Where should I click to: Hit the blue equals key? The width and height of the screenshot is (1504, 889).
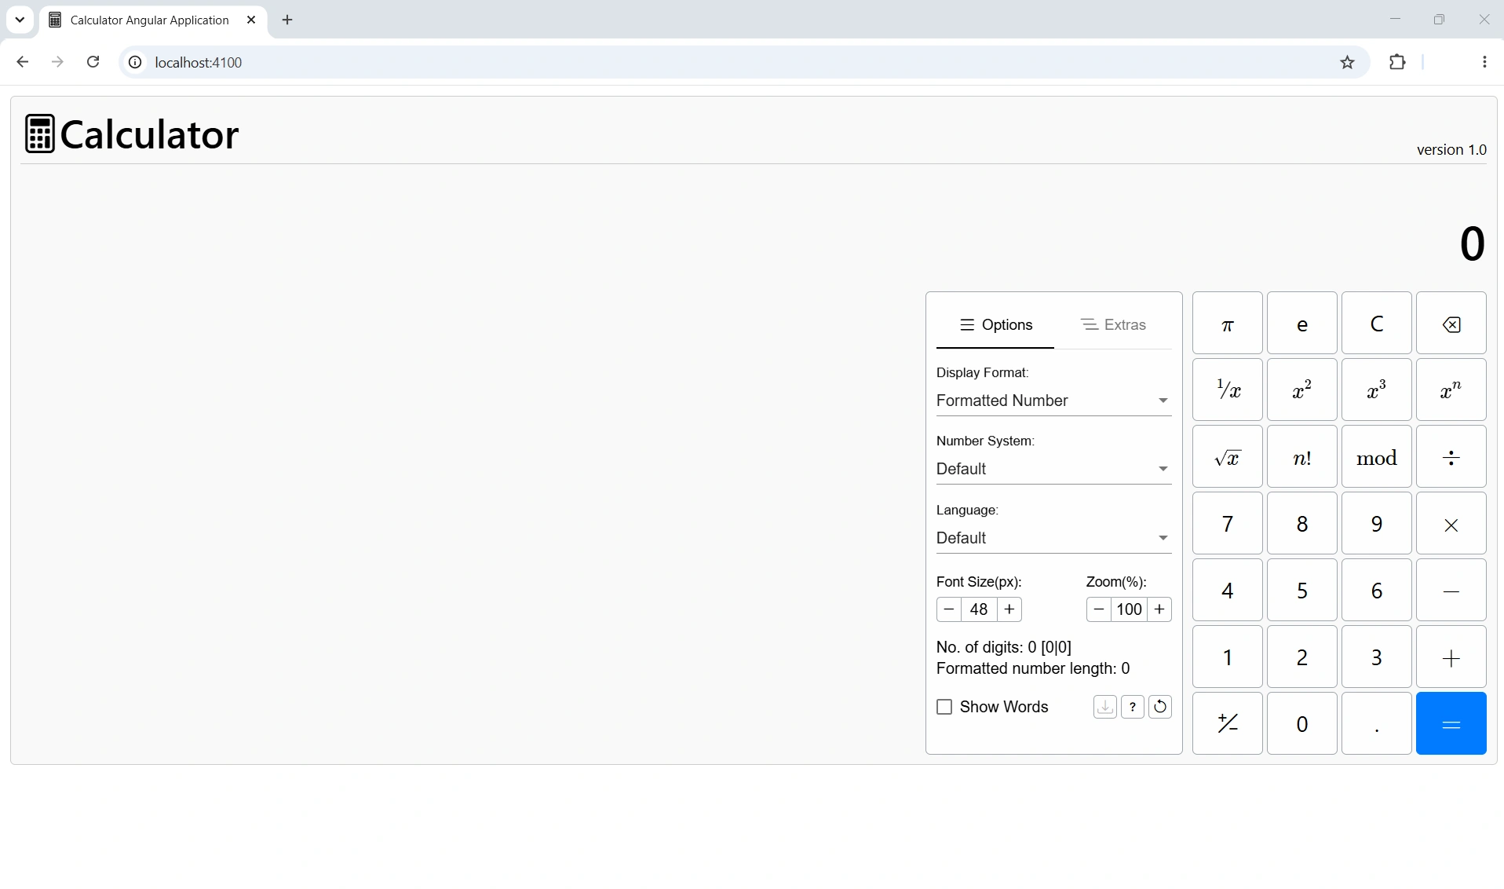pos(1451,723)
